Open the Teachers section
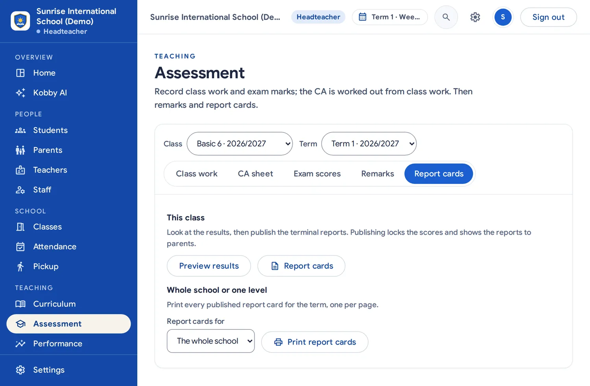This screenshot has width=590, height=386. point(68,170)
